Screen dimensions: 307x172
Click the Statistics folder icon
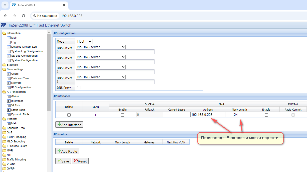[4, 65]
